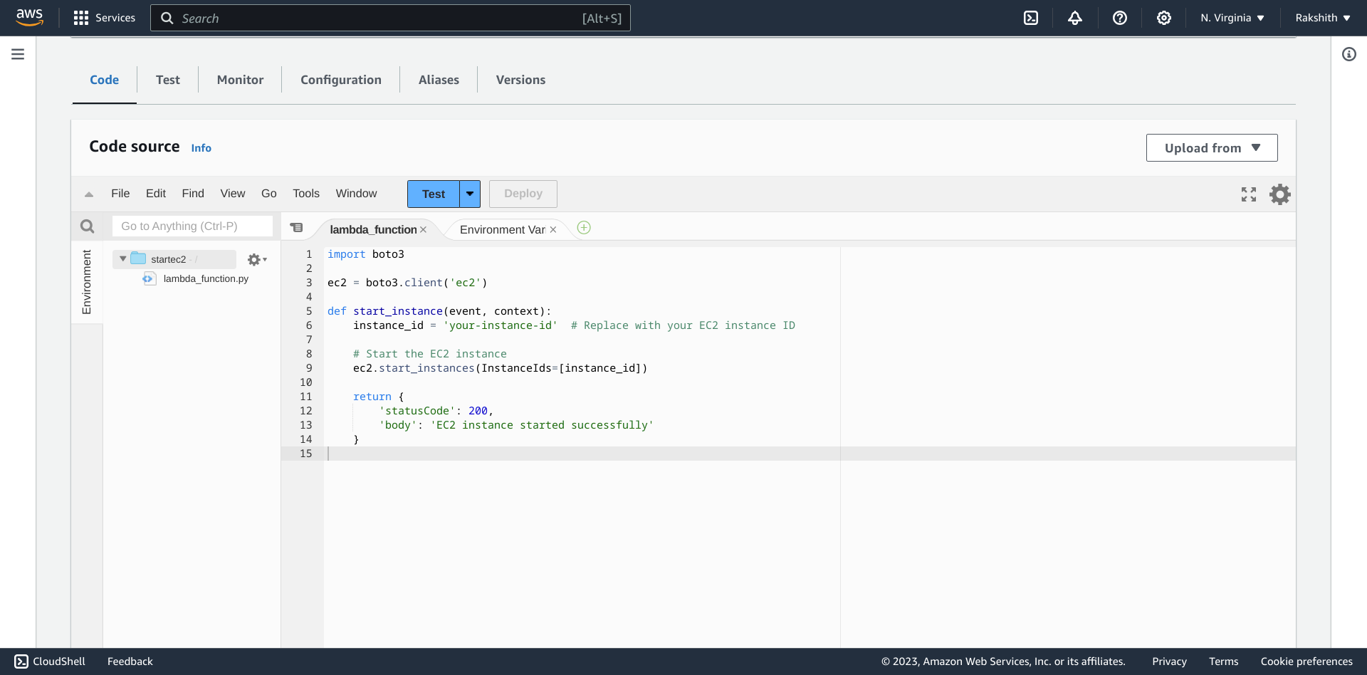Click the start_instance function name

pyautogui.click(x=398, y=311)
